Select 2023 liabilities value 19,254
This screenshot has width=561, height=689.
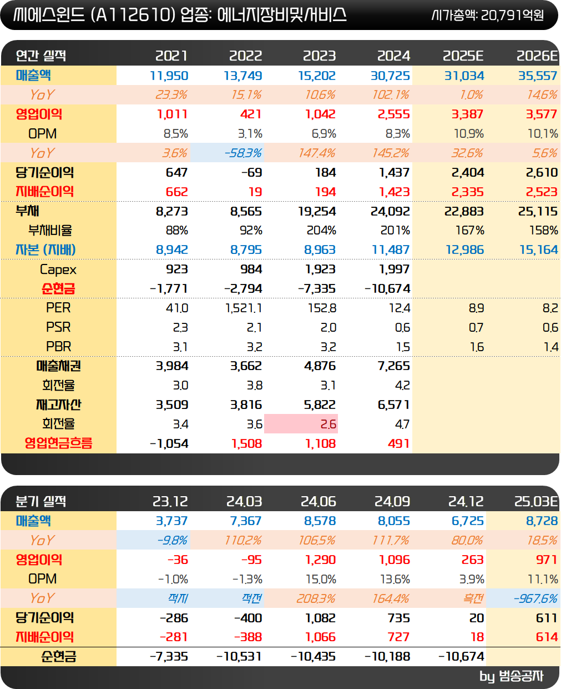point(316,211)
